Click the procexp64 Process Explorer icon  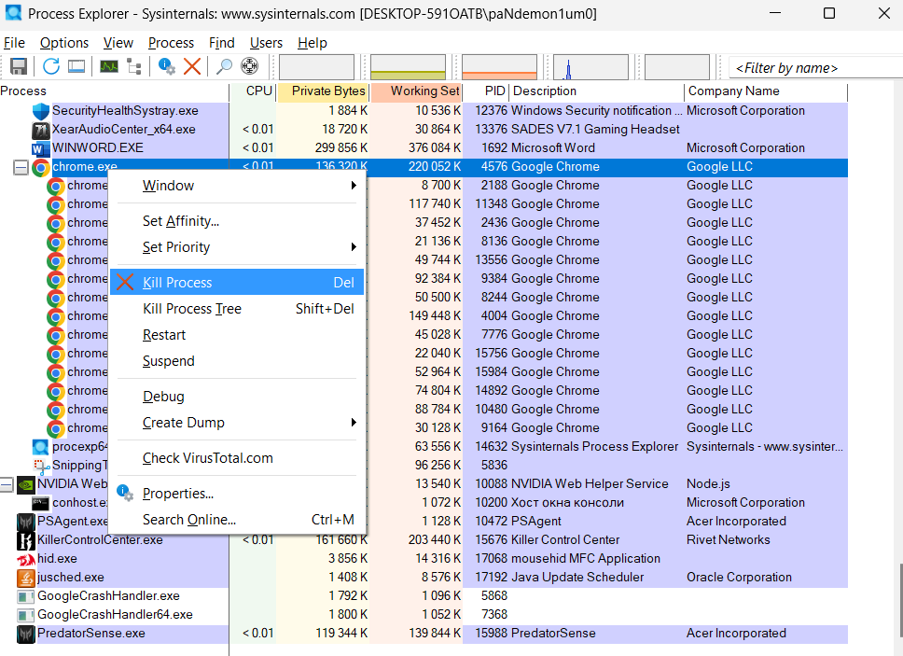pos(41,447)
